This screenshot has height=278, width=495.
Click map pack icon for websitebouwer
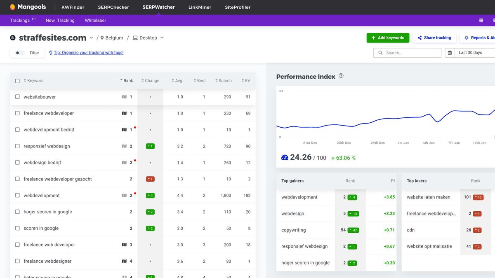[124, 97]
